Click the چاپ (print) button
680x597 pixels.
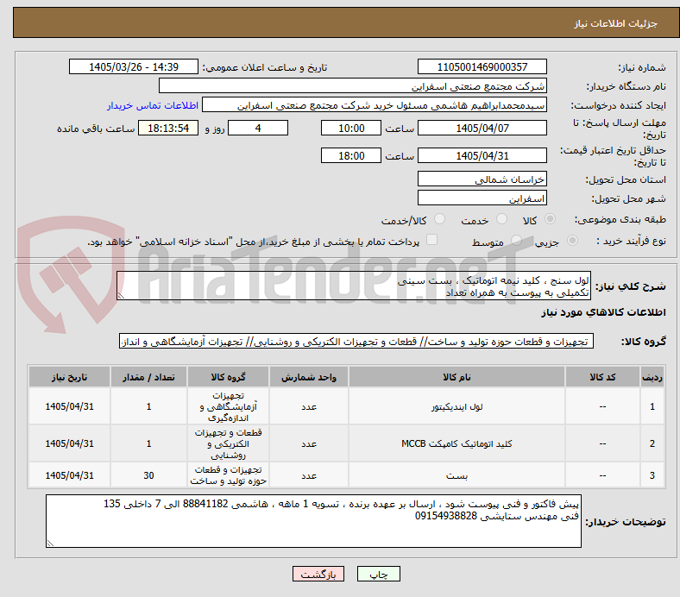click(378, 574)
